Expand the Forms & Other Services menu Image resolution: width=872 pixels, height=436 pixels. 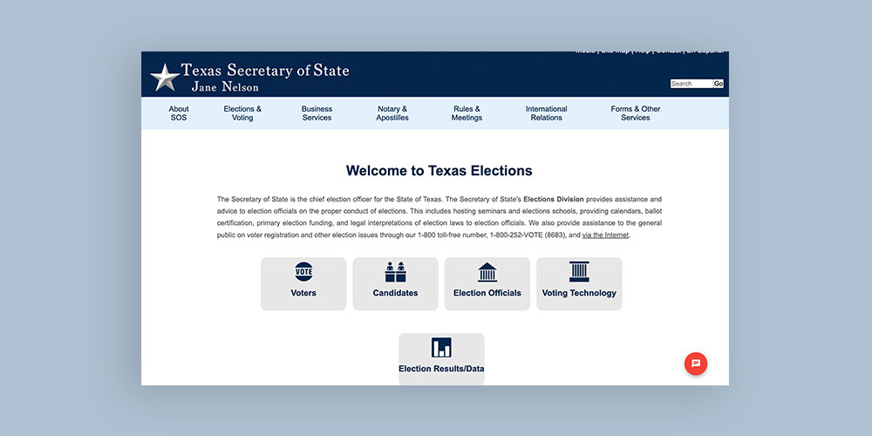tap(636, 113)
